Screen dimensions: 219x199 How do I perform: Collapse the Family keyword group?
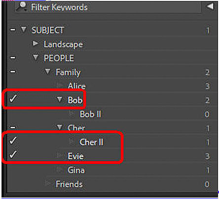pos(47,71)
